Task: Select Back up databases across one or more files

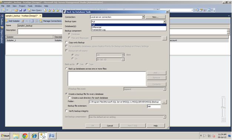Action: click(66, 69)
